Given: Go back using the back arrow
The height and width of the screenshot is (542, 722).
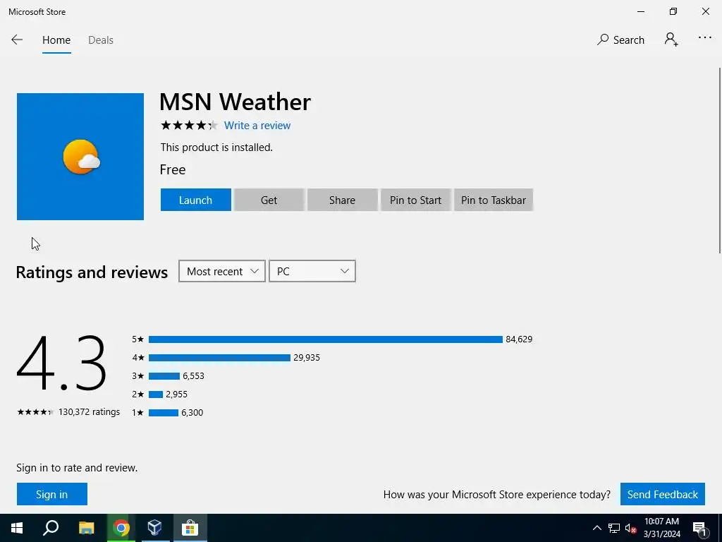Looking at the screenshot, I should (x=17, y=40).
